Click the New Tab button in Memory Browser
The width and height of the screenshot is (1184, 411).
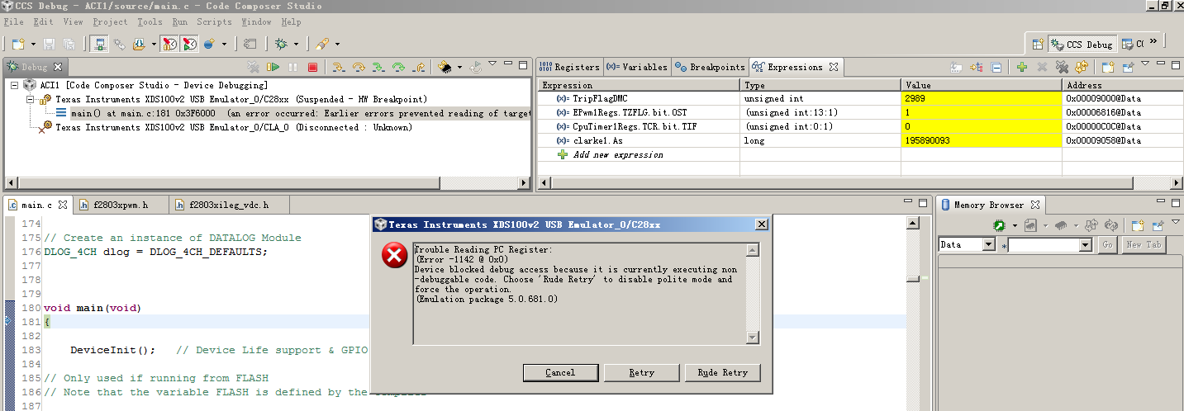coord(1144,244)
